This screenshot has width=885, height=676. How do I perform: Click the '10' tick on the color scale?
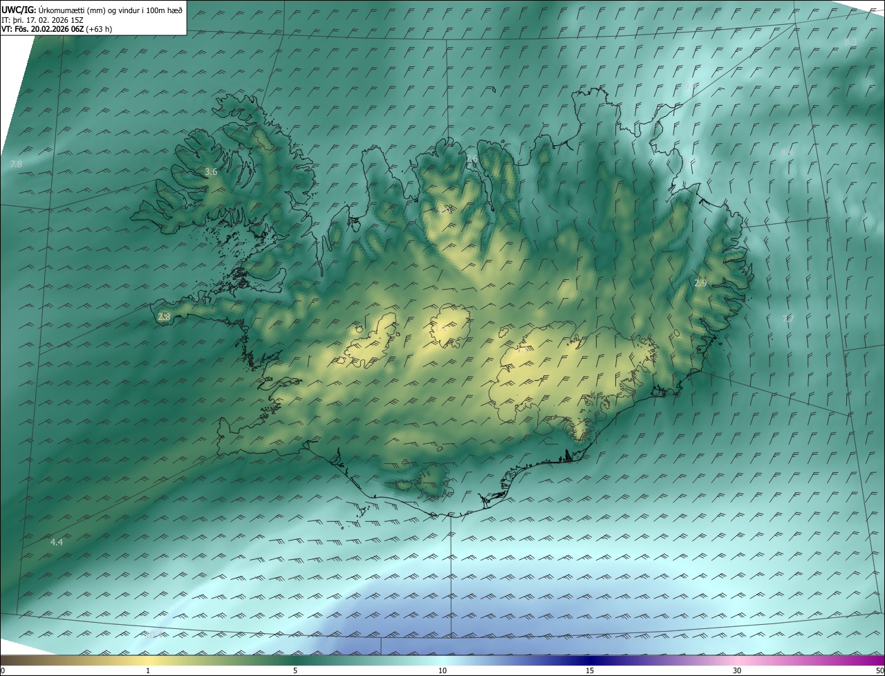[442, 670]
